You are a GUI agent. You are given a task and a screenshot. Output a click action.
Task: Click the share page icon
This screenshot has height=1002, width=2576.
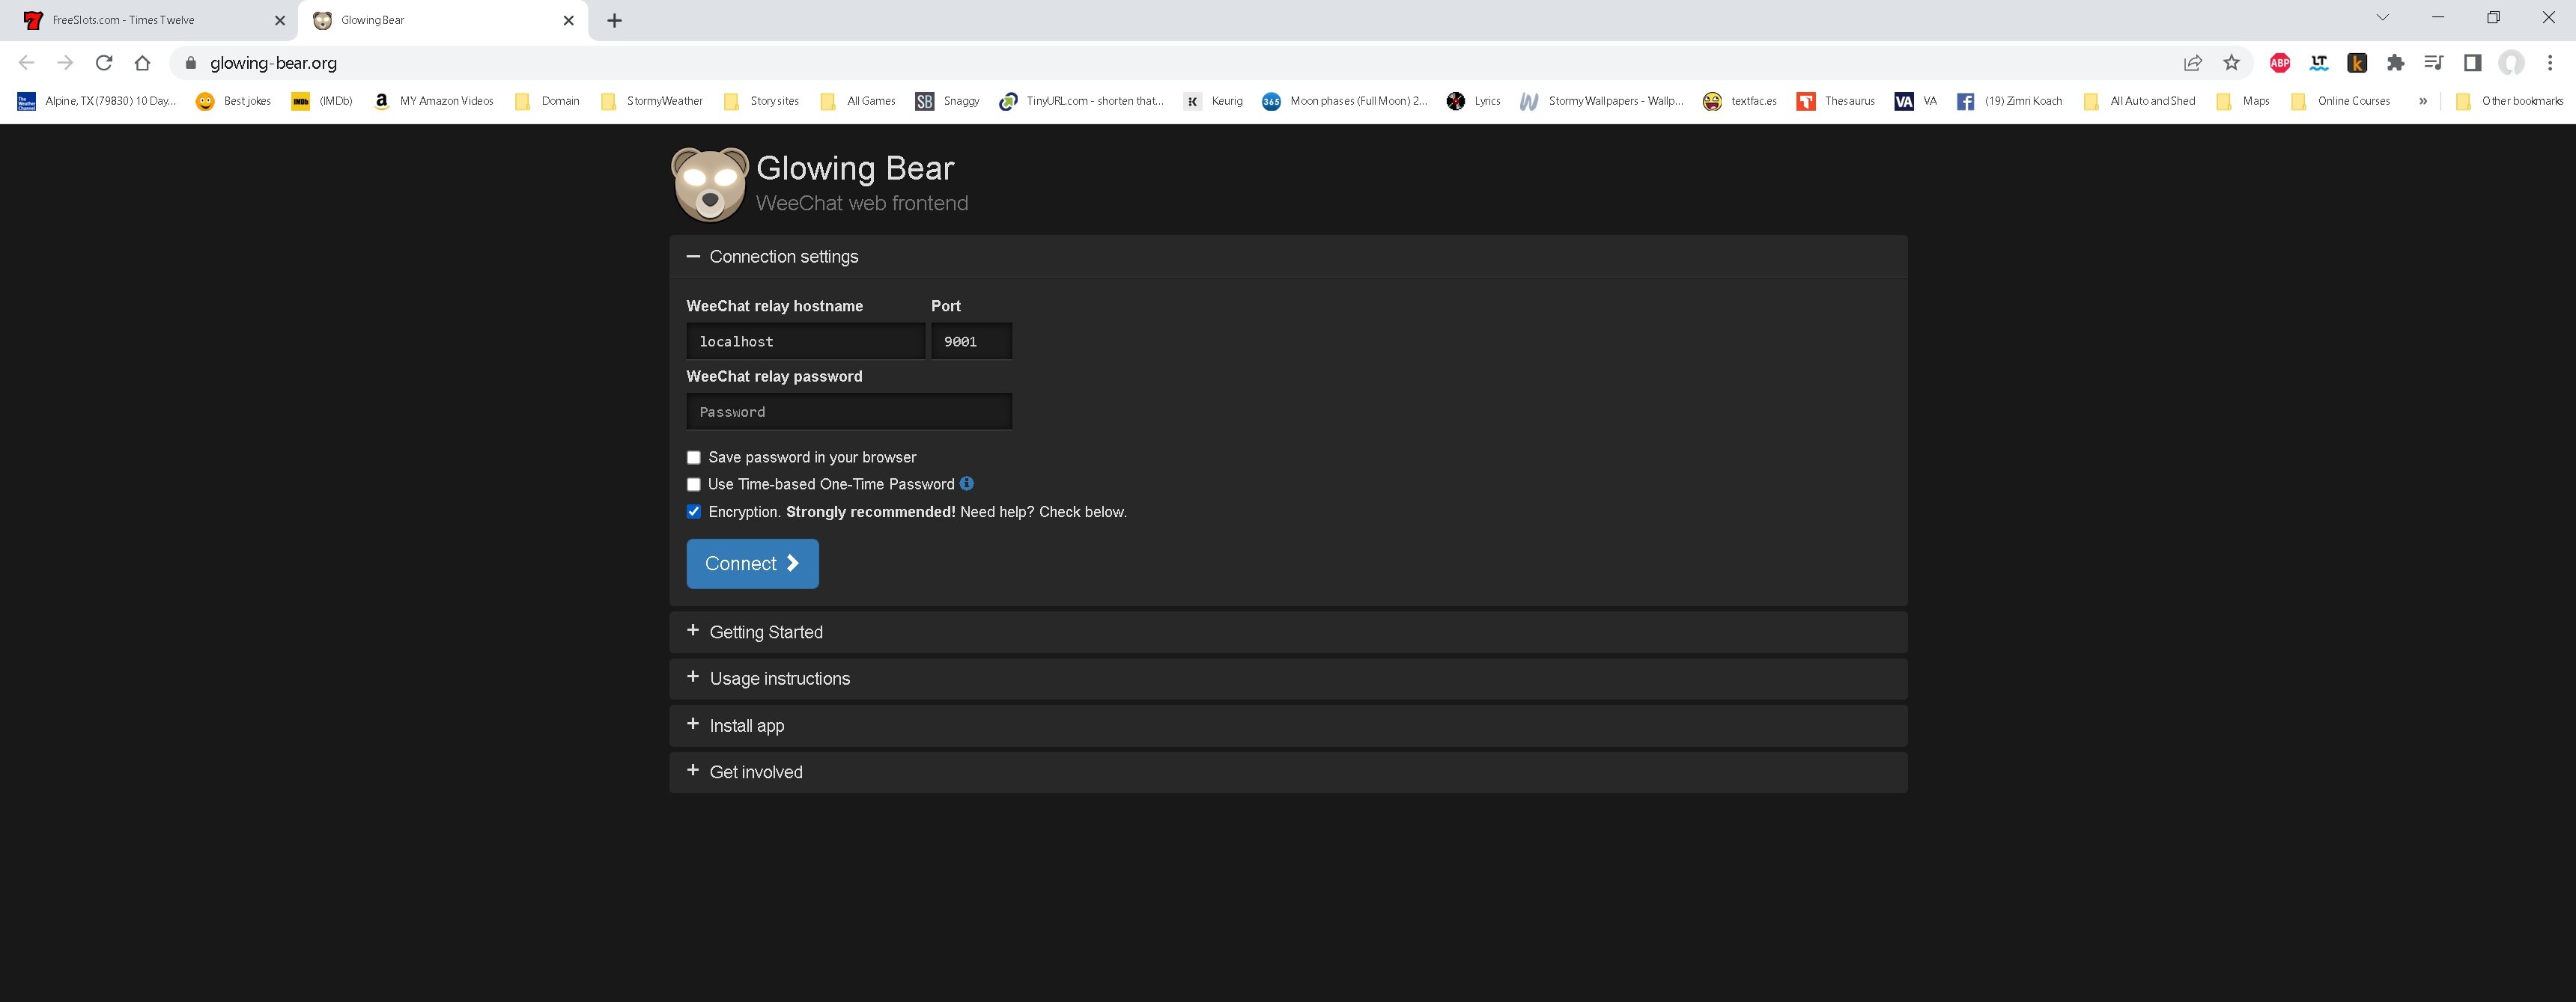pos(2192,63)
